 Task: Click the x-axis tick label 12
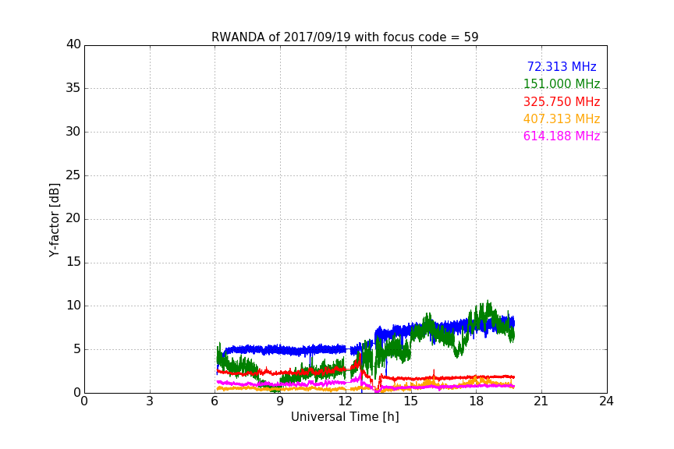tap(346, 401)
